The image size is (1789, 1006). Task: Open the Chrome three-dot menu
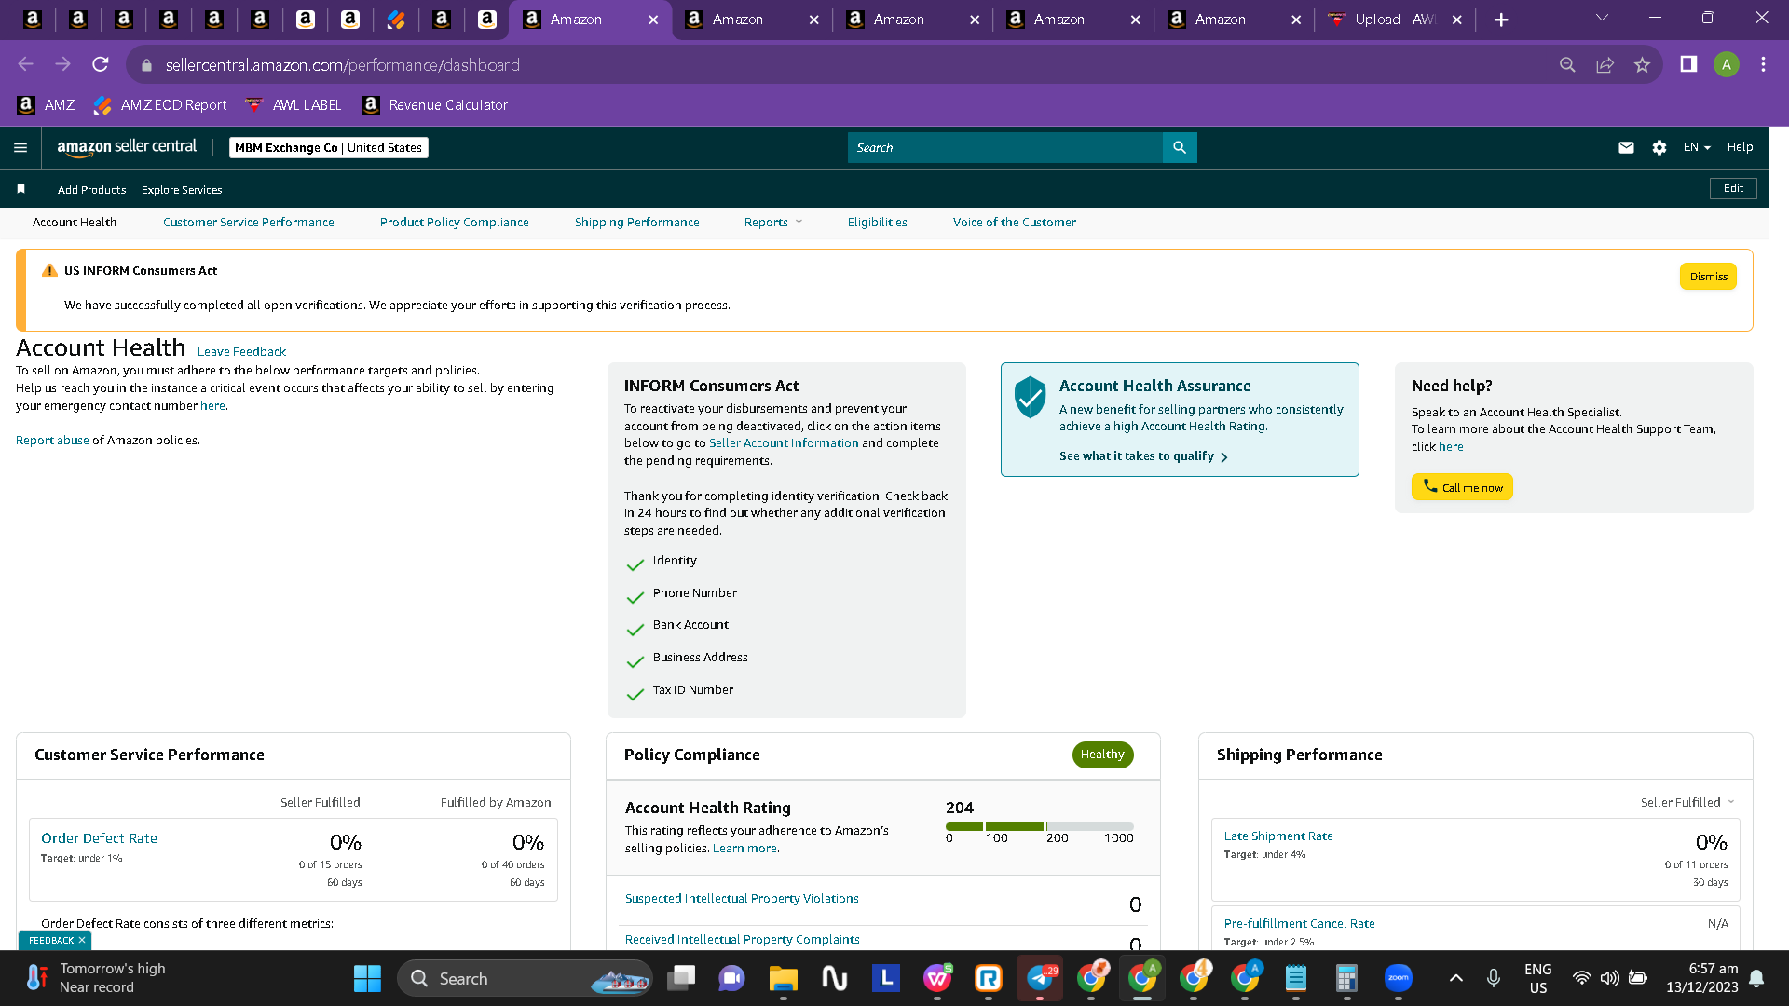1763,64
